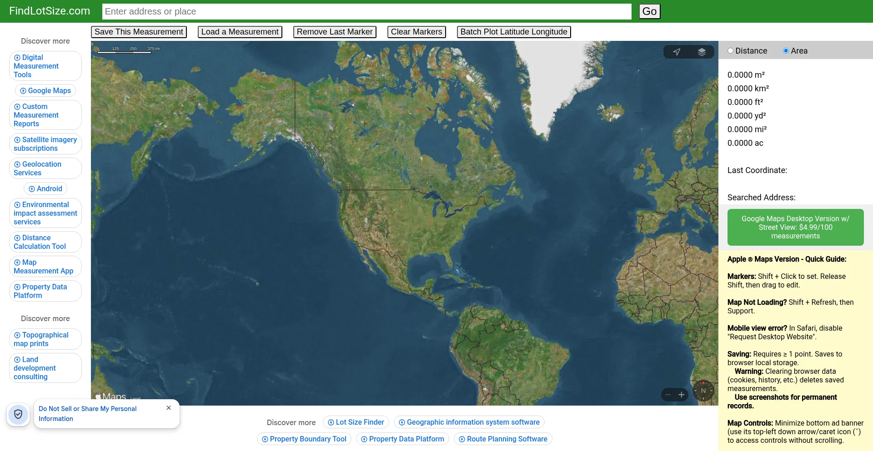Screen dimensions: 873x451
Task: Click the Go button
Action: (x=649, y=11)
